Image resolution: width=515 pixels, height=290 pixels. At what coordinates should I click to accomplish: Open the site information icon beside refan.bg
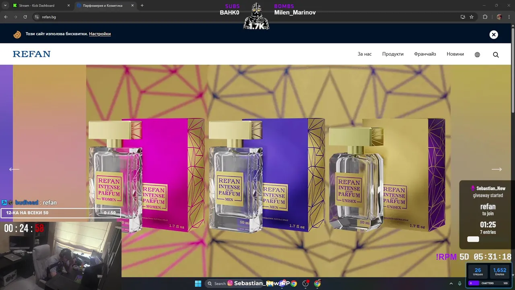(36, 17)
